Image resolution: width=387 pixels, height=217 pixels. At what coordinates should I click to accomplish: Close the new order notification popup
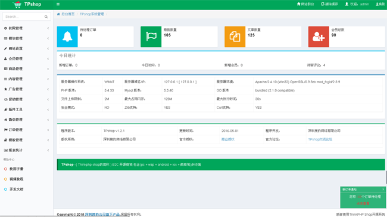383,190
